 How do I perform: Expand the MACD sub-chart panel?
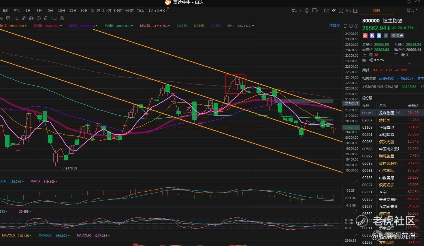point(355,182)
